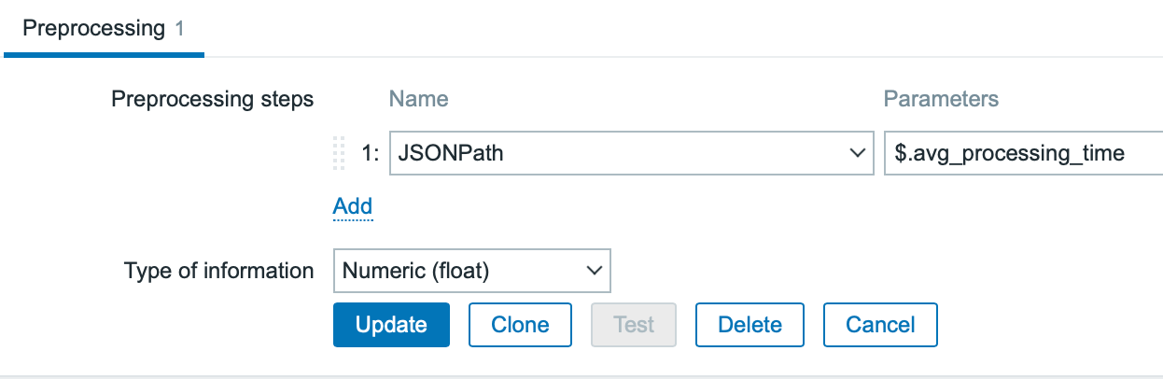Click the chevron on Type of information select

click(593, 271)
